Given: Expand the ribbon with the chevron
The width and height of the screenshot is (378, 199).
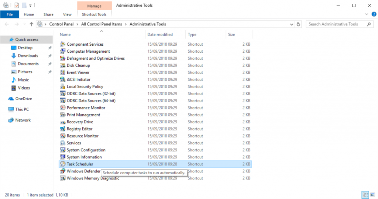Looking at the screenshot, I should click(x=367, y=14).
